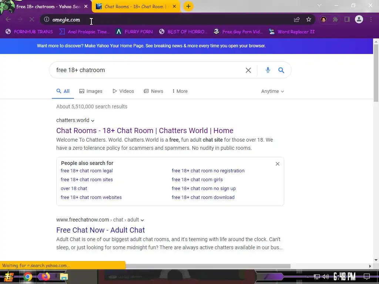Open network tray icon
The height and width of the screenshot is (284, 379).
click(316, 277)
